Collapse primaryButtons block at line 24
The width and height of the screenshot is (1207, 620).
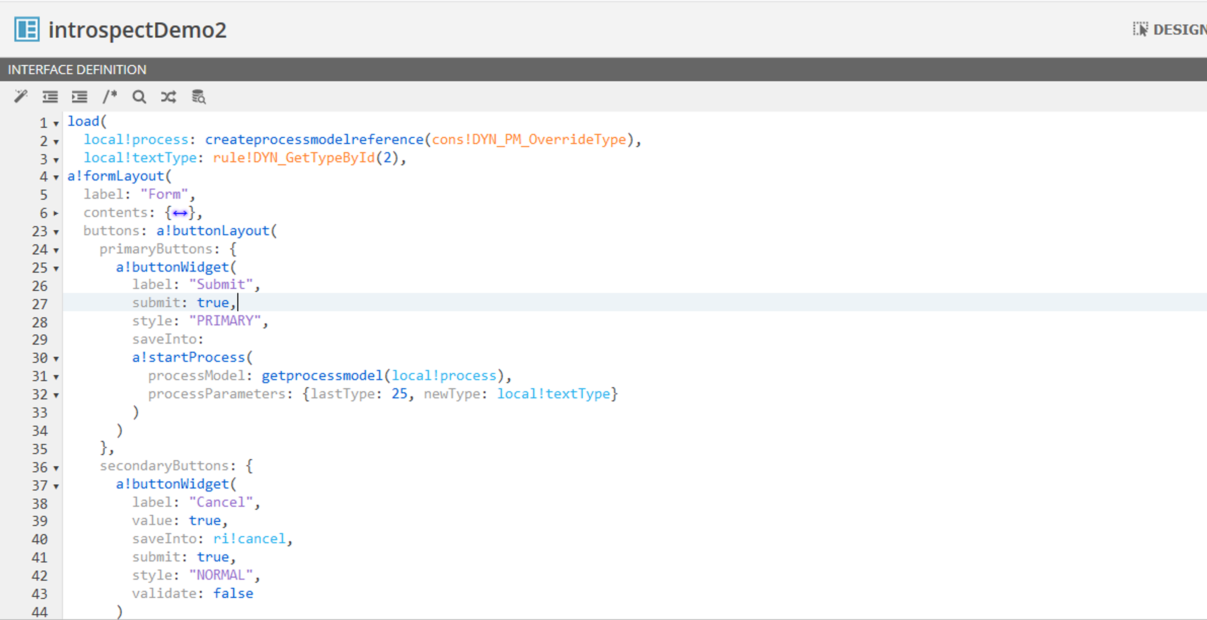(56, 250)
